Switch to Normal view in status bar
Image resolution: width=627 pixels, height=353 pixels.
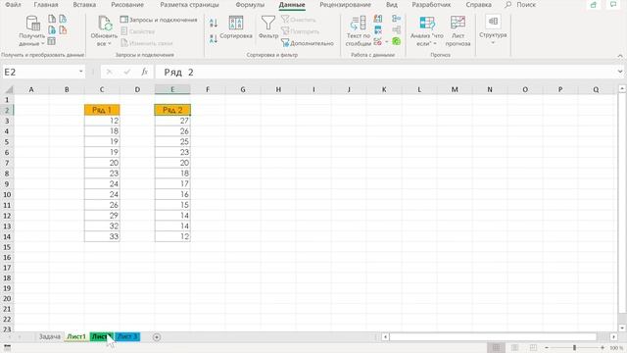click(496, 347)
